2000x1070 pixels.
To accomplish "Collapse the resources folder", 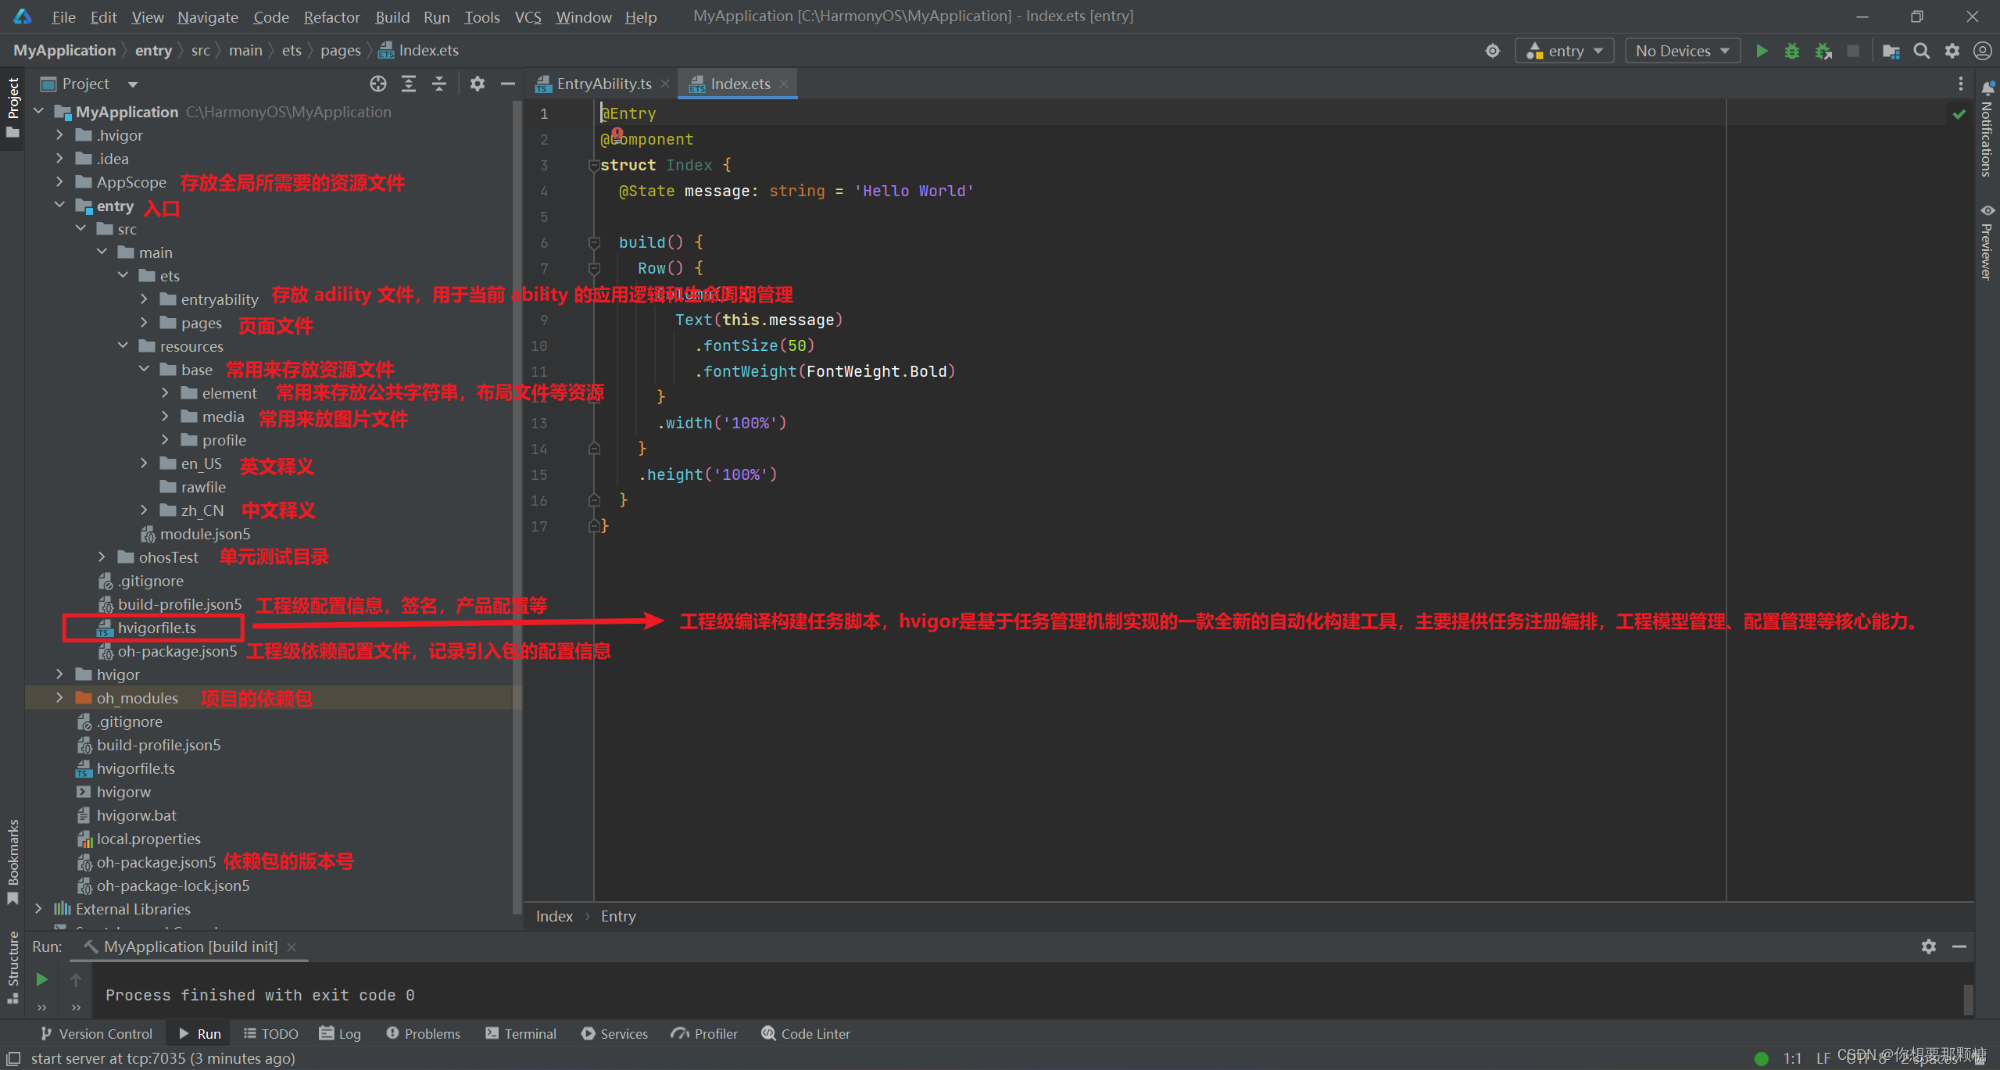I will (x=123, y=345).
